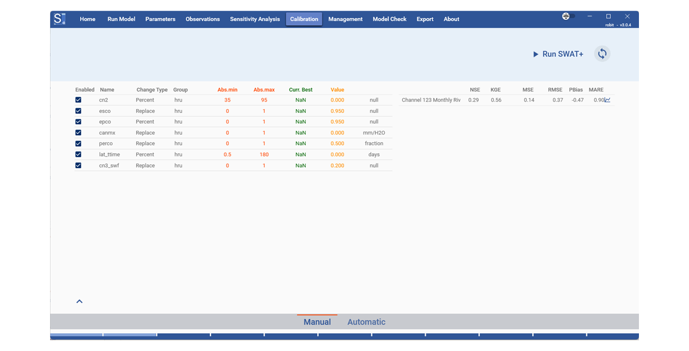This screenshot has width=689, height=351.
Task: Switch to the Automatic calibration tab
Action: [x=366, y=322]
